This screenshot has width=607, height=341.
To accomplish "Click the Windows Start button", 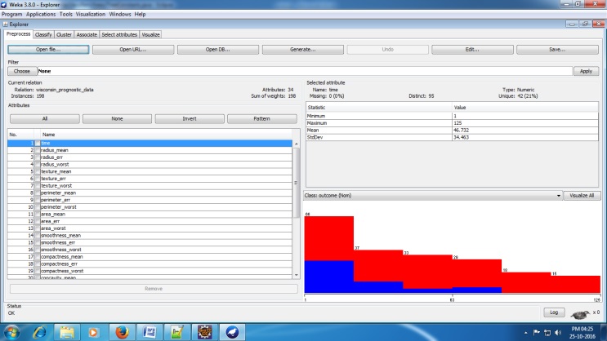I will tap(11, 332).
